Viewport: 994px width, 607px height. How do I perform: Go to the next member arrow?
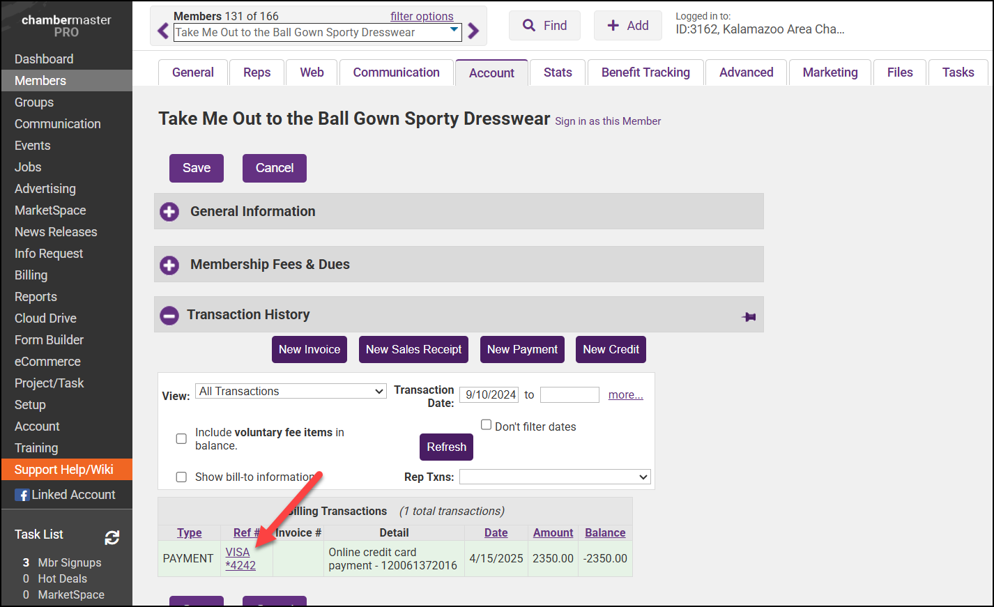coord(473,31)
